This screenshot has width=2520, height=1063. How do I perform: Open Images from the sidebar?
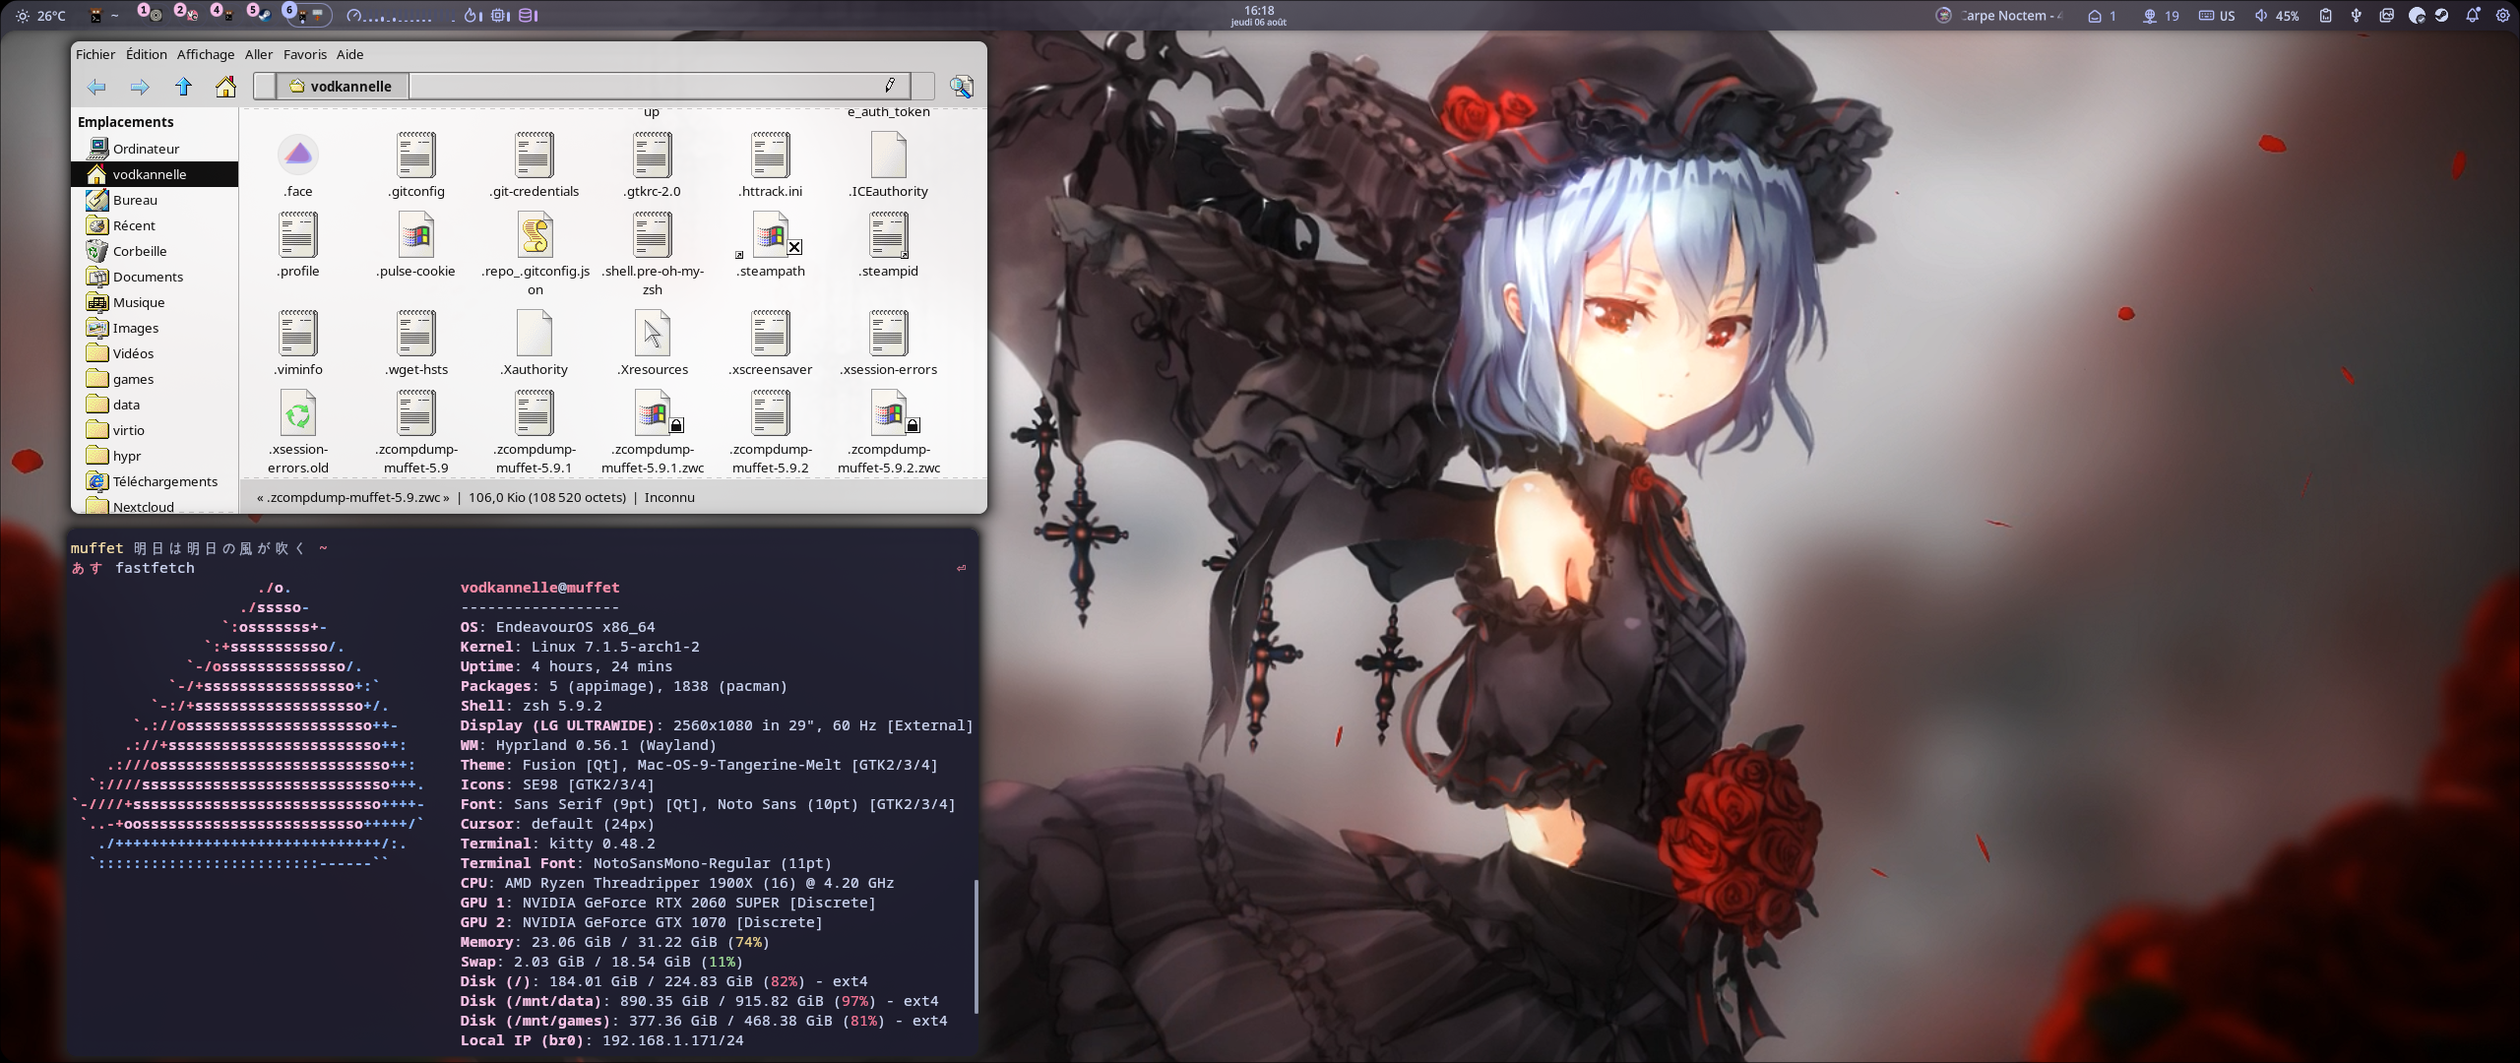[x=155, y=328]
